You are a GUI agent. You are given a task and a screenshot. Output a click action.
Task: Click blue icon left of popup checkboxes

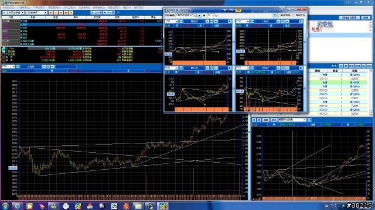coord(275,15)
